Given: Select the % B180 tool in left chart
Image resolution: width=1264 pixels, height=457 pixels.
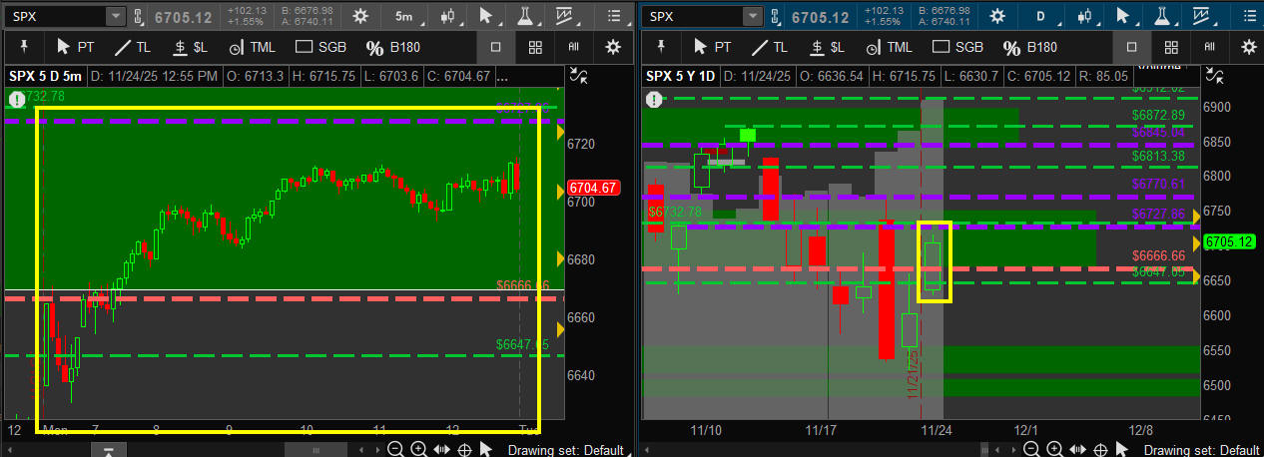Looking at the screenshot, I should pyautogui.click(x=393, y=47).
